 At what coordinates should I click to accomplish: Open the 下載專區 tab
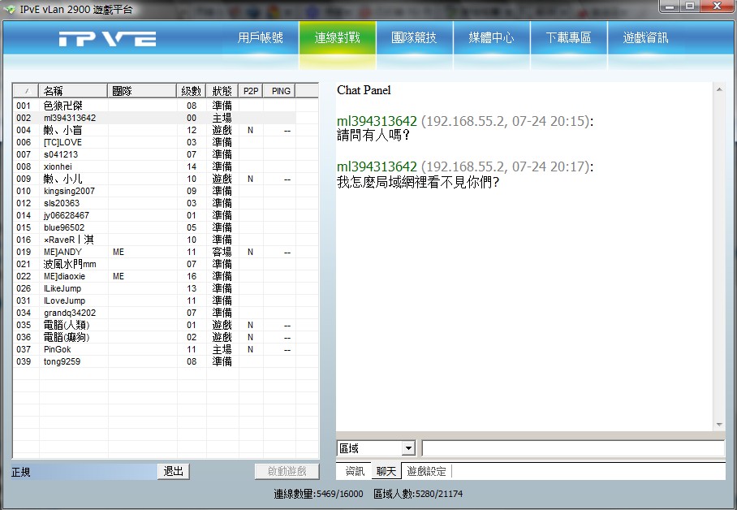click(568, 38)
